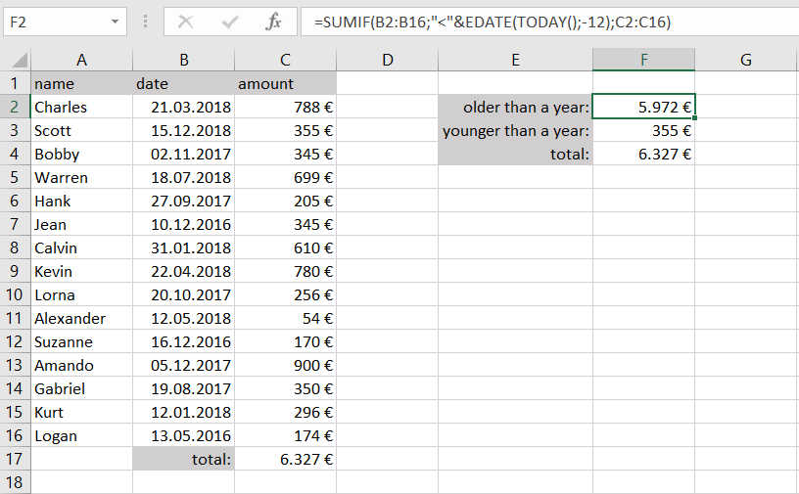Click the fill handle of cell F2
Viewport: 799px width, 494px height.
click(694, 117)
